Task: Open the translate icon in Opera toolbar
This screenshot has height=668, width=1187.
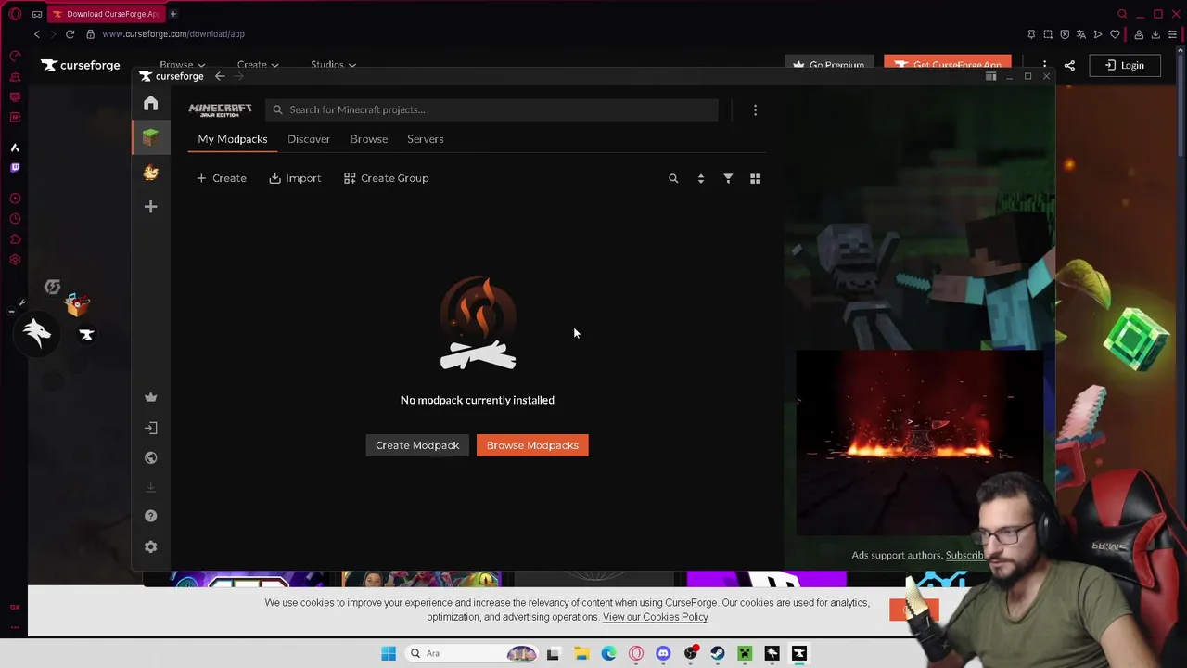Action: [x=1081, y=34]
